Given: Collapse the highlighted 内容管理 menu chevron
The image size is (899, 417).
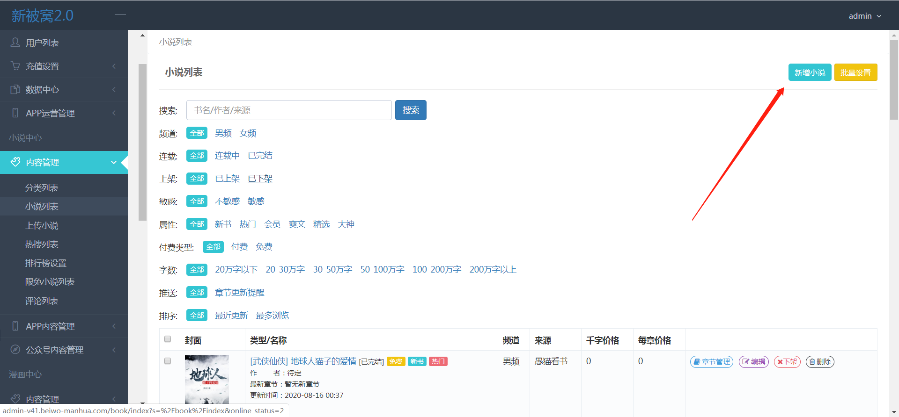Looking at the screenshot, I should click(114, 162).
